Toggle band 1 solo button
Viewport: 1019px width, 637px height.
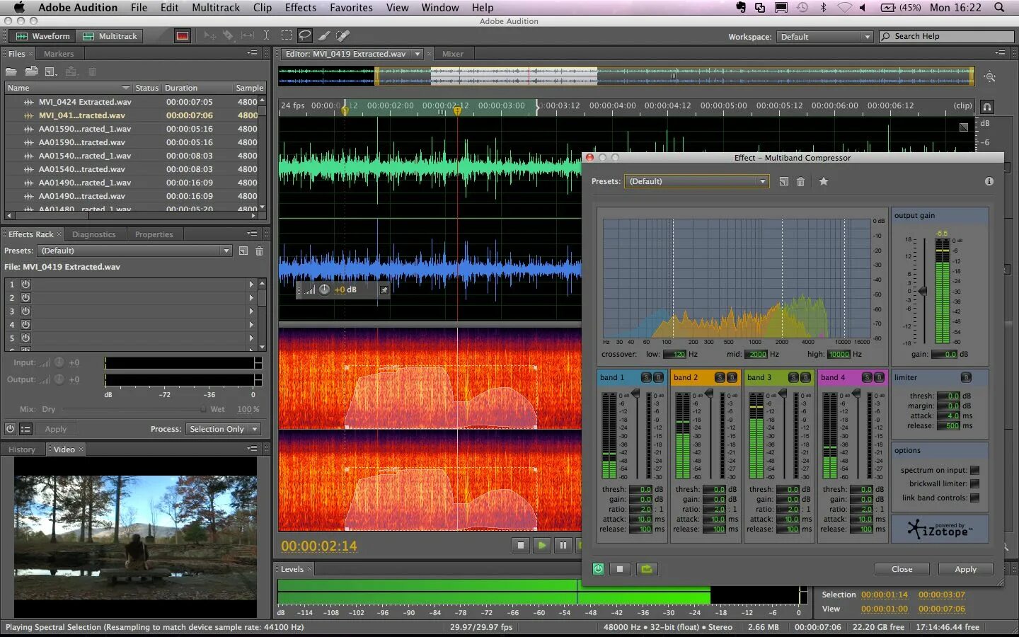pyautogui.click(x=646, y=377)
